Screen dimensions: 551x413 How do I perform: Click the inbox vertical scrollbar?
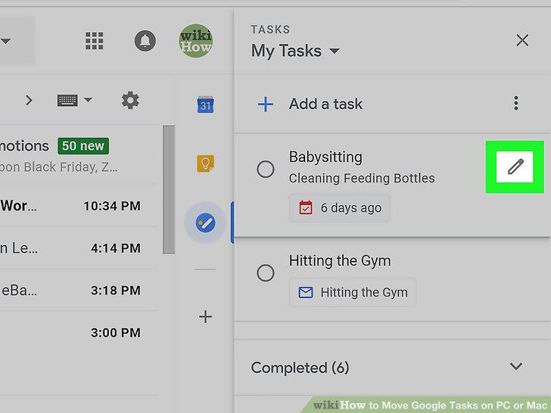click(169, 190)
